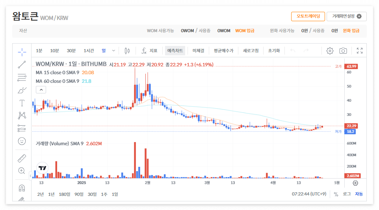The height and width of the screenshot is (210, 379).
Task: Expand the interval dropdown chevron
Action: pyautogui.click(x=113, y=51)
